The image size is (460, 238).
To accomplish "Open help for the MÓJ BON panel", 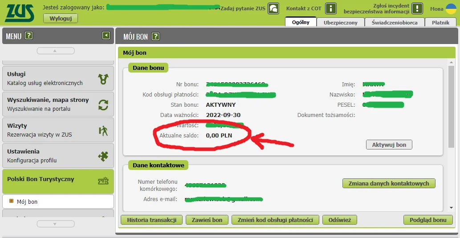I will coord(155,36).
